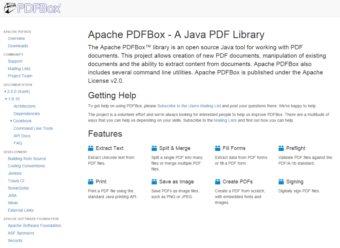The width and height of the screenshot is (340, 248).
Task: Click the Fill Forms feature icon
Action: point(217,148)
